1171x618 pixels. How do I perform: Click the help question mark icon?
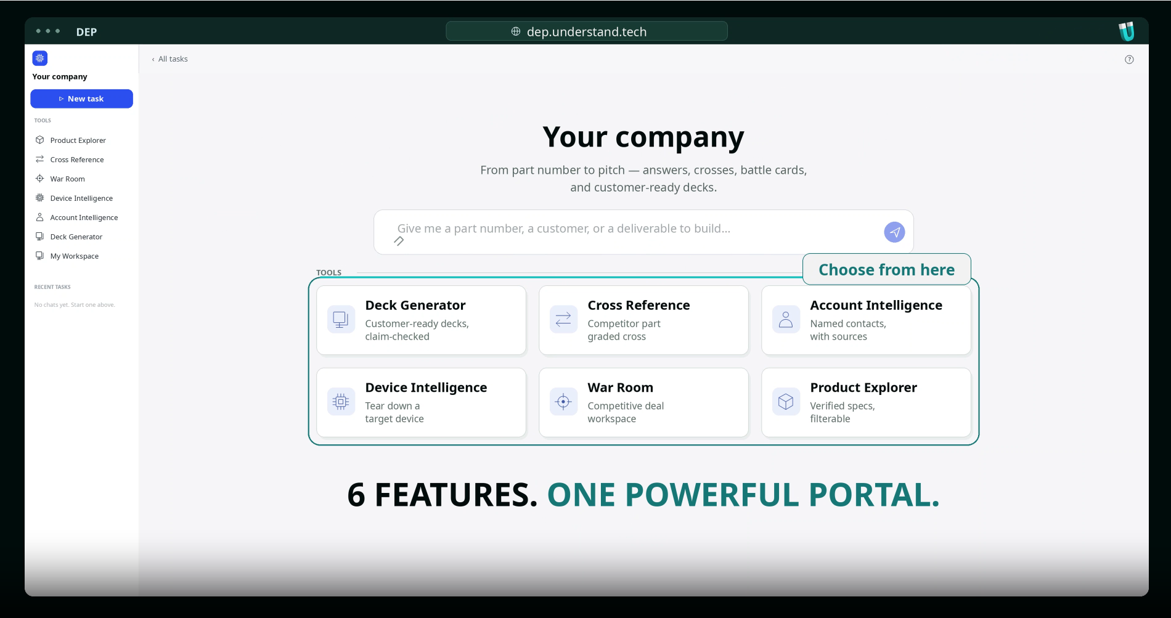click(1129, 60)
